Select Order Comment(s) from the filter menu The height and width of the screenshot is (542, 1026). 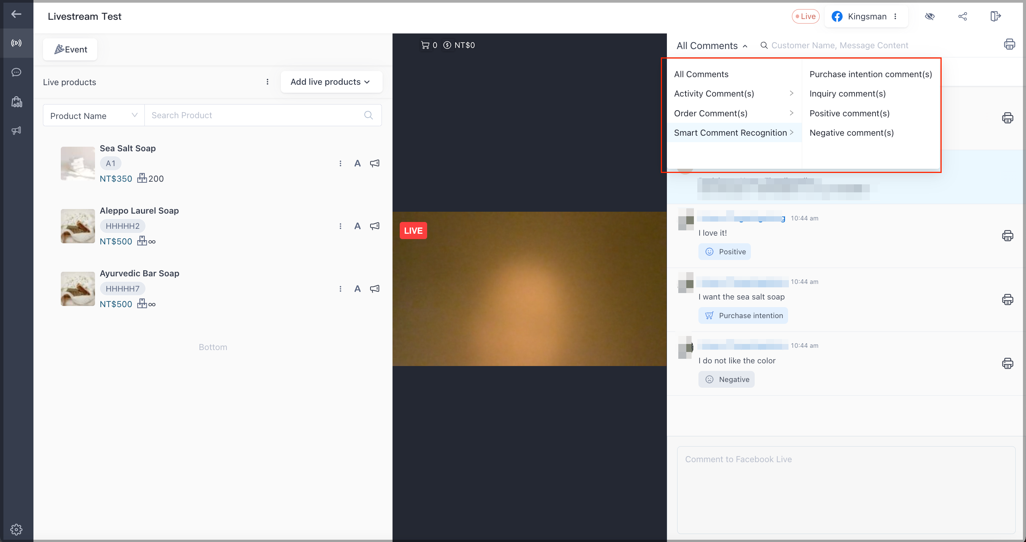711,113
